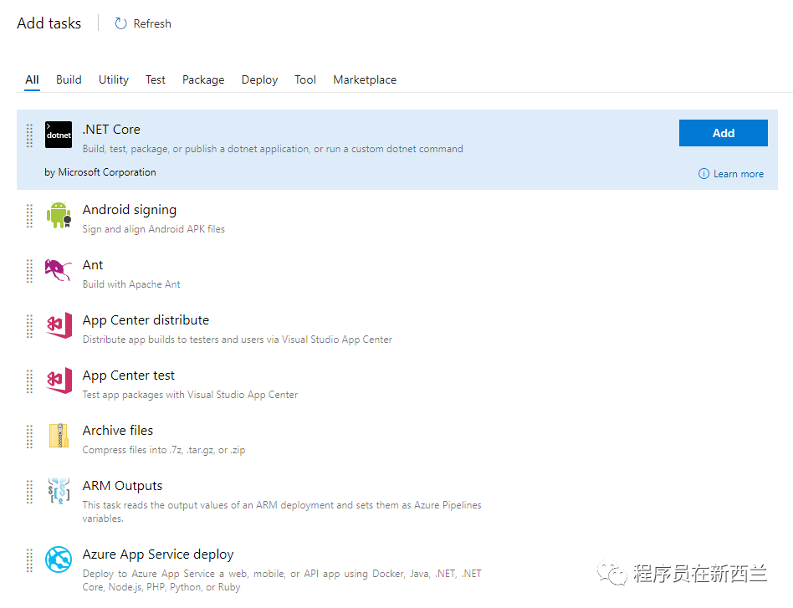
Task: Select the App Center test title
Action: pyautogui.click(x=129, y=376)
